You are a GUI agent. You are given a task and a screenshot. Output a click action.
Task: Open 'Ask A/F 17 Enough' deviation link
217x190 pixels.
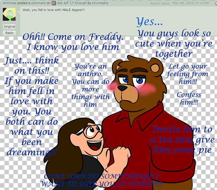tap(72, 3)
